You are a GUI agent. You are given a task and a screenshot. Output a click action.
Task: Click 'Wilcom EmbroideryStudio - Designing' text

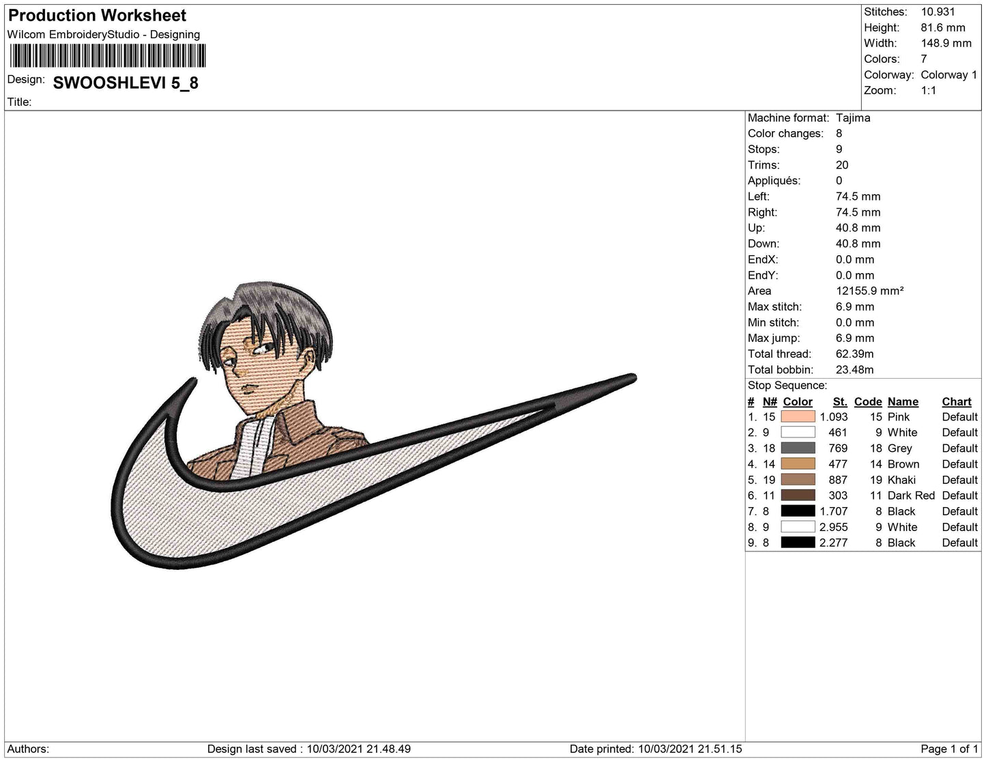104,34
